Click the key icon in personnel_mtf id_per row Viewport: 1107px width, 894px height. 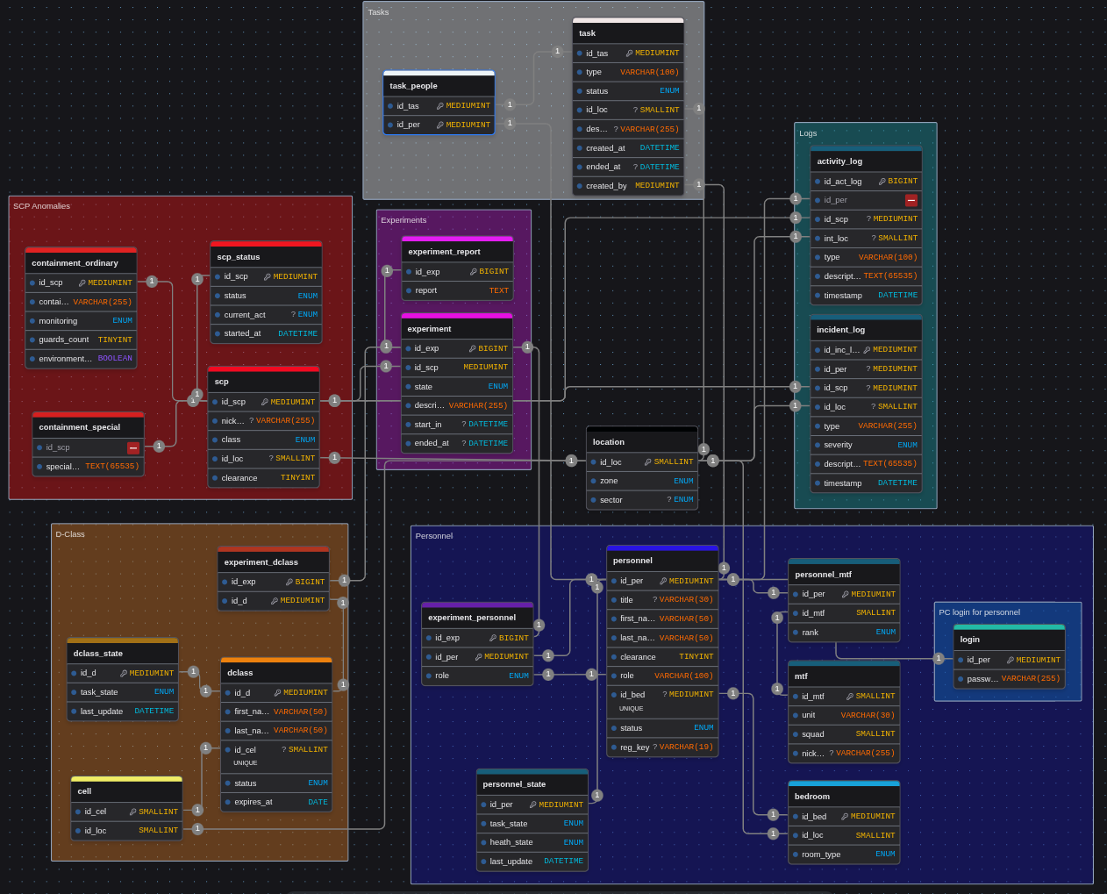click(x=846, y=595)
